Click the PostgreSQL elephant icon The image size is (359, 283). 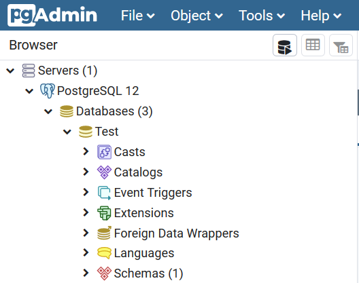pos(48,91)
